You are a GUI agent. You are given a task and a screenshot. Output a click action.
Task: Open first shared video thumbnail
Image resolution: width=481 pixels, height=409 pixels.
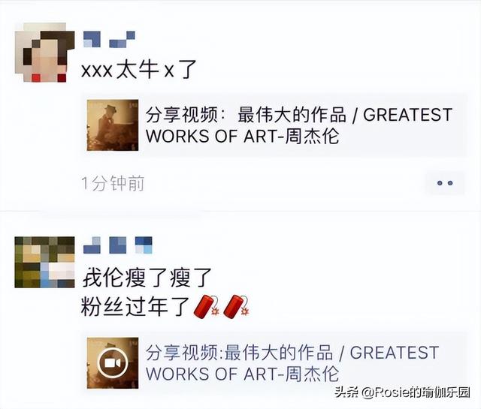coord(113,125)
